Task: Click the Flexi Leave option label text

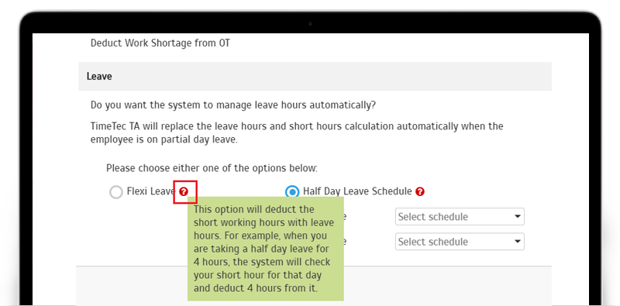Action: click(x=151, y=191)
